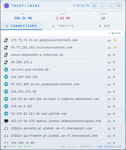
Task: Click the TrustNoWire eye logo
Action: (7, 6)
